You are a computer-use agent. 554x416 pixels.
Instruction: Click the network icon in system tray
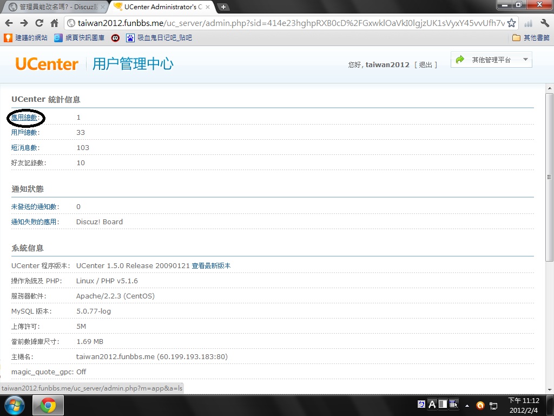493,405
